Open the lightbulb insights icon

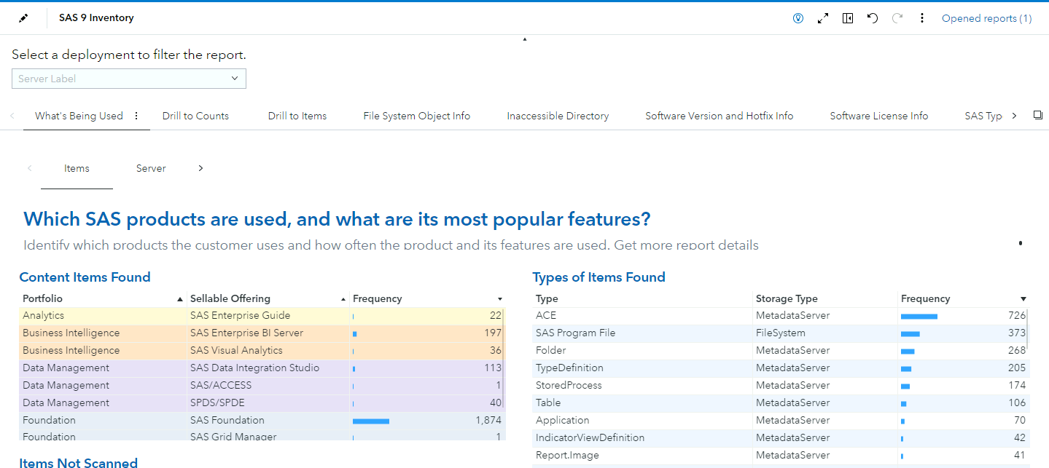click(798, 18)
